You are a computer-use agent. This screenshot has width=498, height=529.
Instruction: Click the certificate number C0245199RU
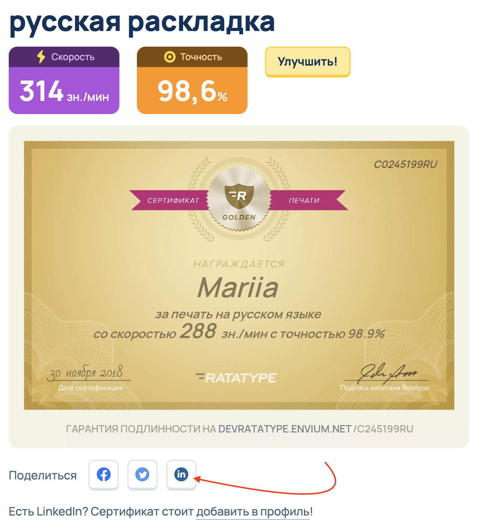tap(406, 164)
